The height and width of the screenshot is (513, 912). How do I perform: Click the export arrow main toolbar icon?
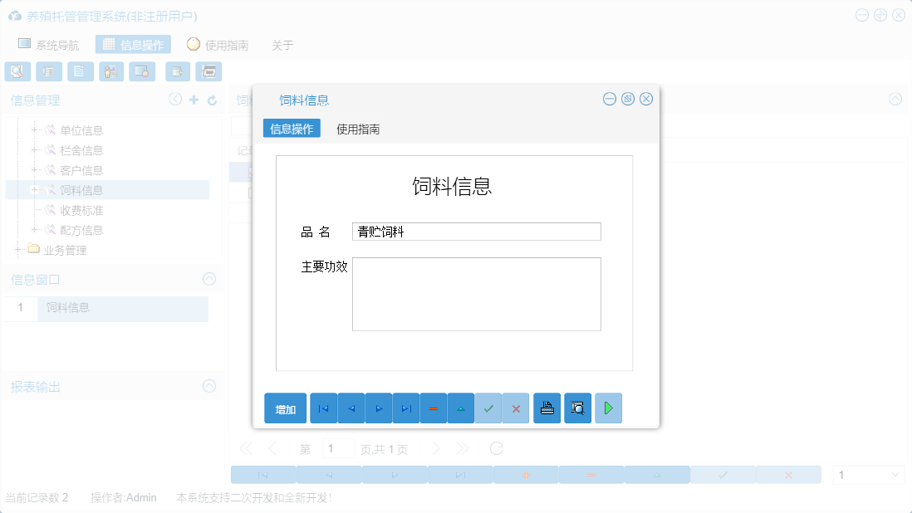click(178, 71)
